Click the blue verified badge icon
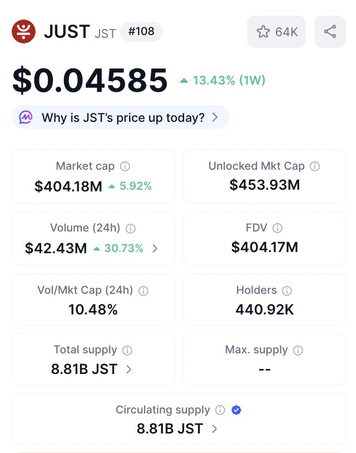This screenshot has width=356, height=453. point(236,410)
